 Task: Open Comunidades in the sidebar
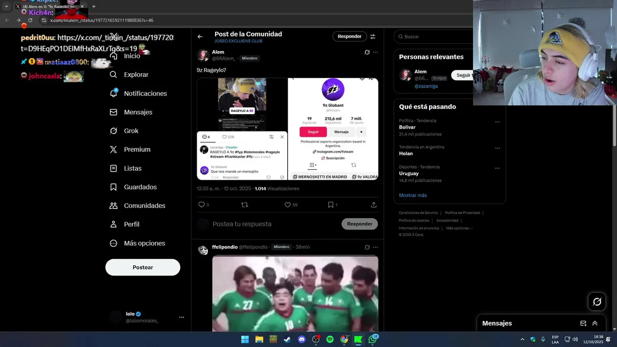[137, 206]
